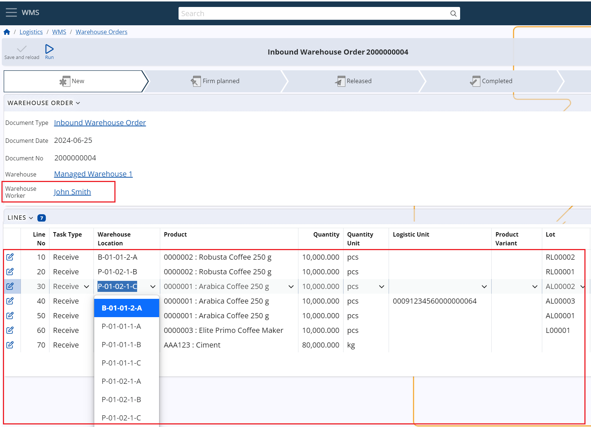The image size is (591, 427).
Task: Edit line 30 with pencil icon
Action: coord(10,286)
